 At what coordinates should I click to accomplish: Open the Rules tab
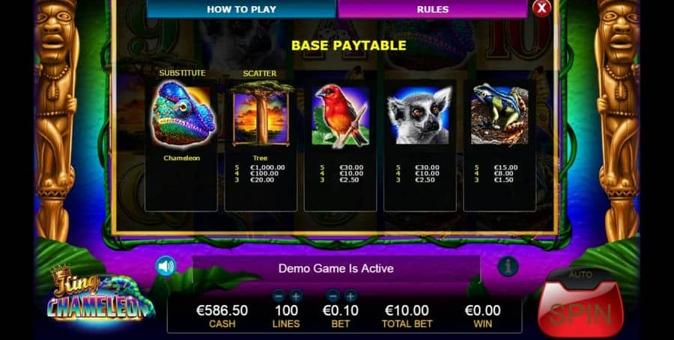[432, 9]
